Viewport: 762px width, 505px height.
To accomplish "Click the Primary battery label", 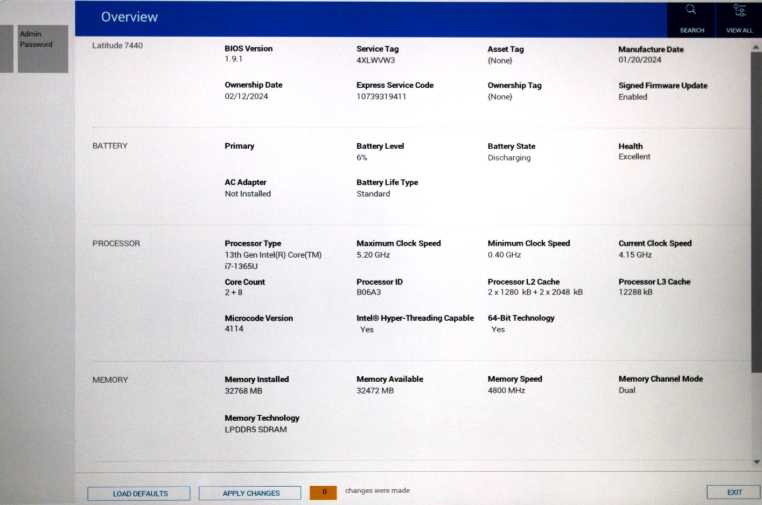I will click(x=240, y=146).
